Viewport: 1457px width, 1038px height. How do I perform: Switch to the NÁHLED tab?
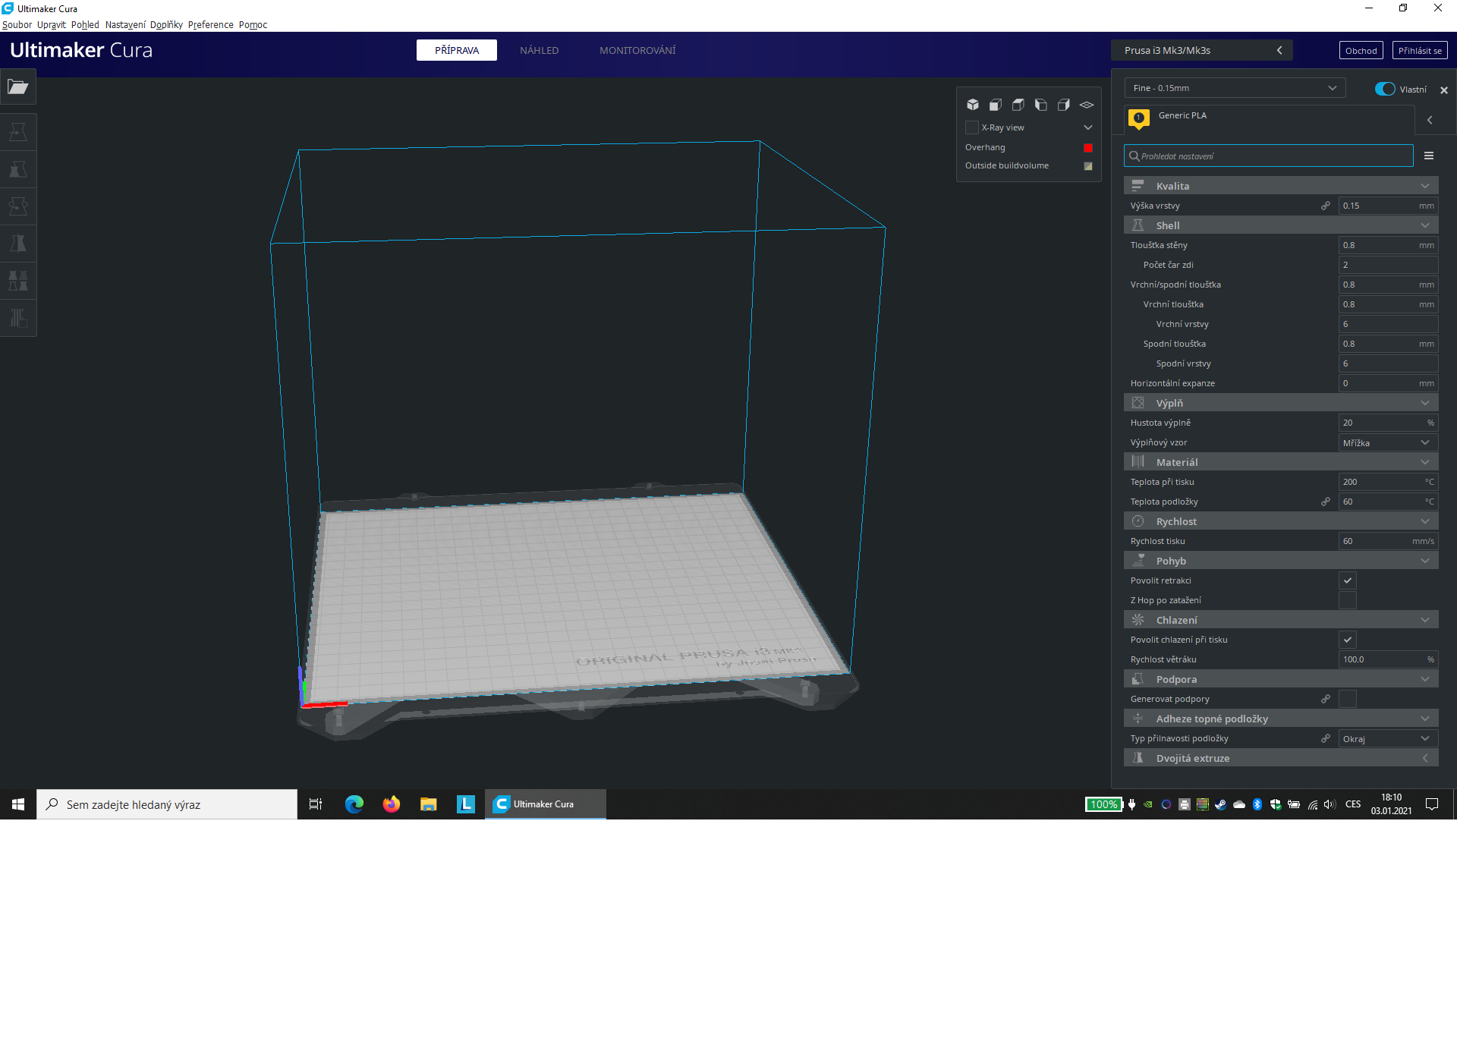[539, 50]
